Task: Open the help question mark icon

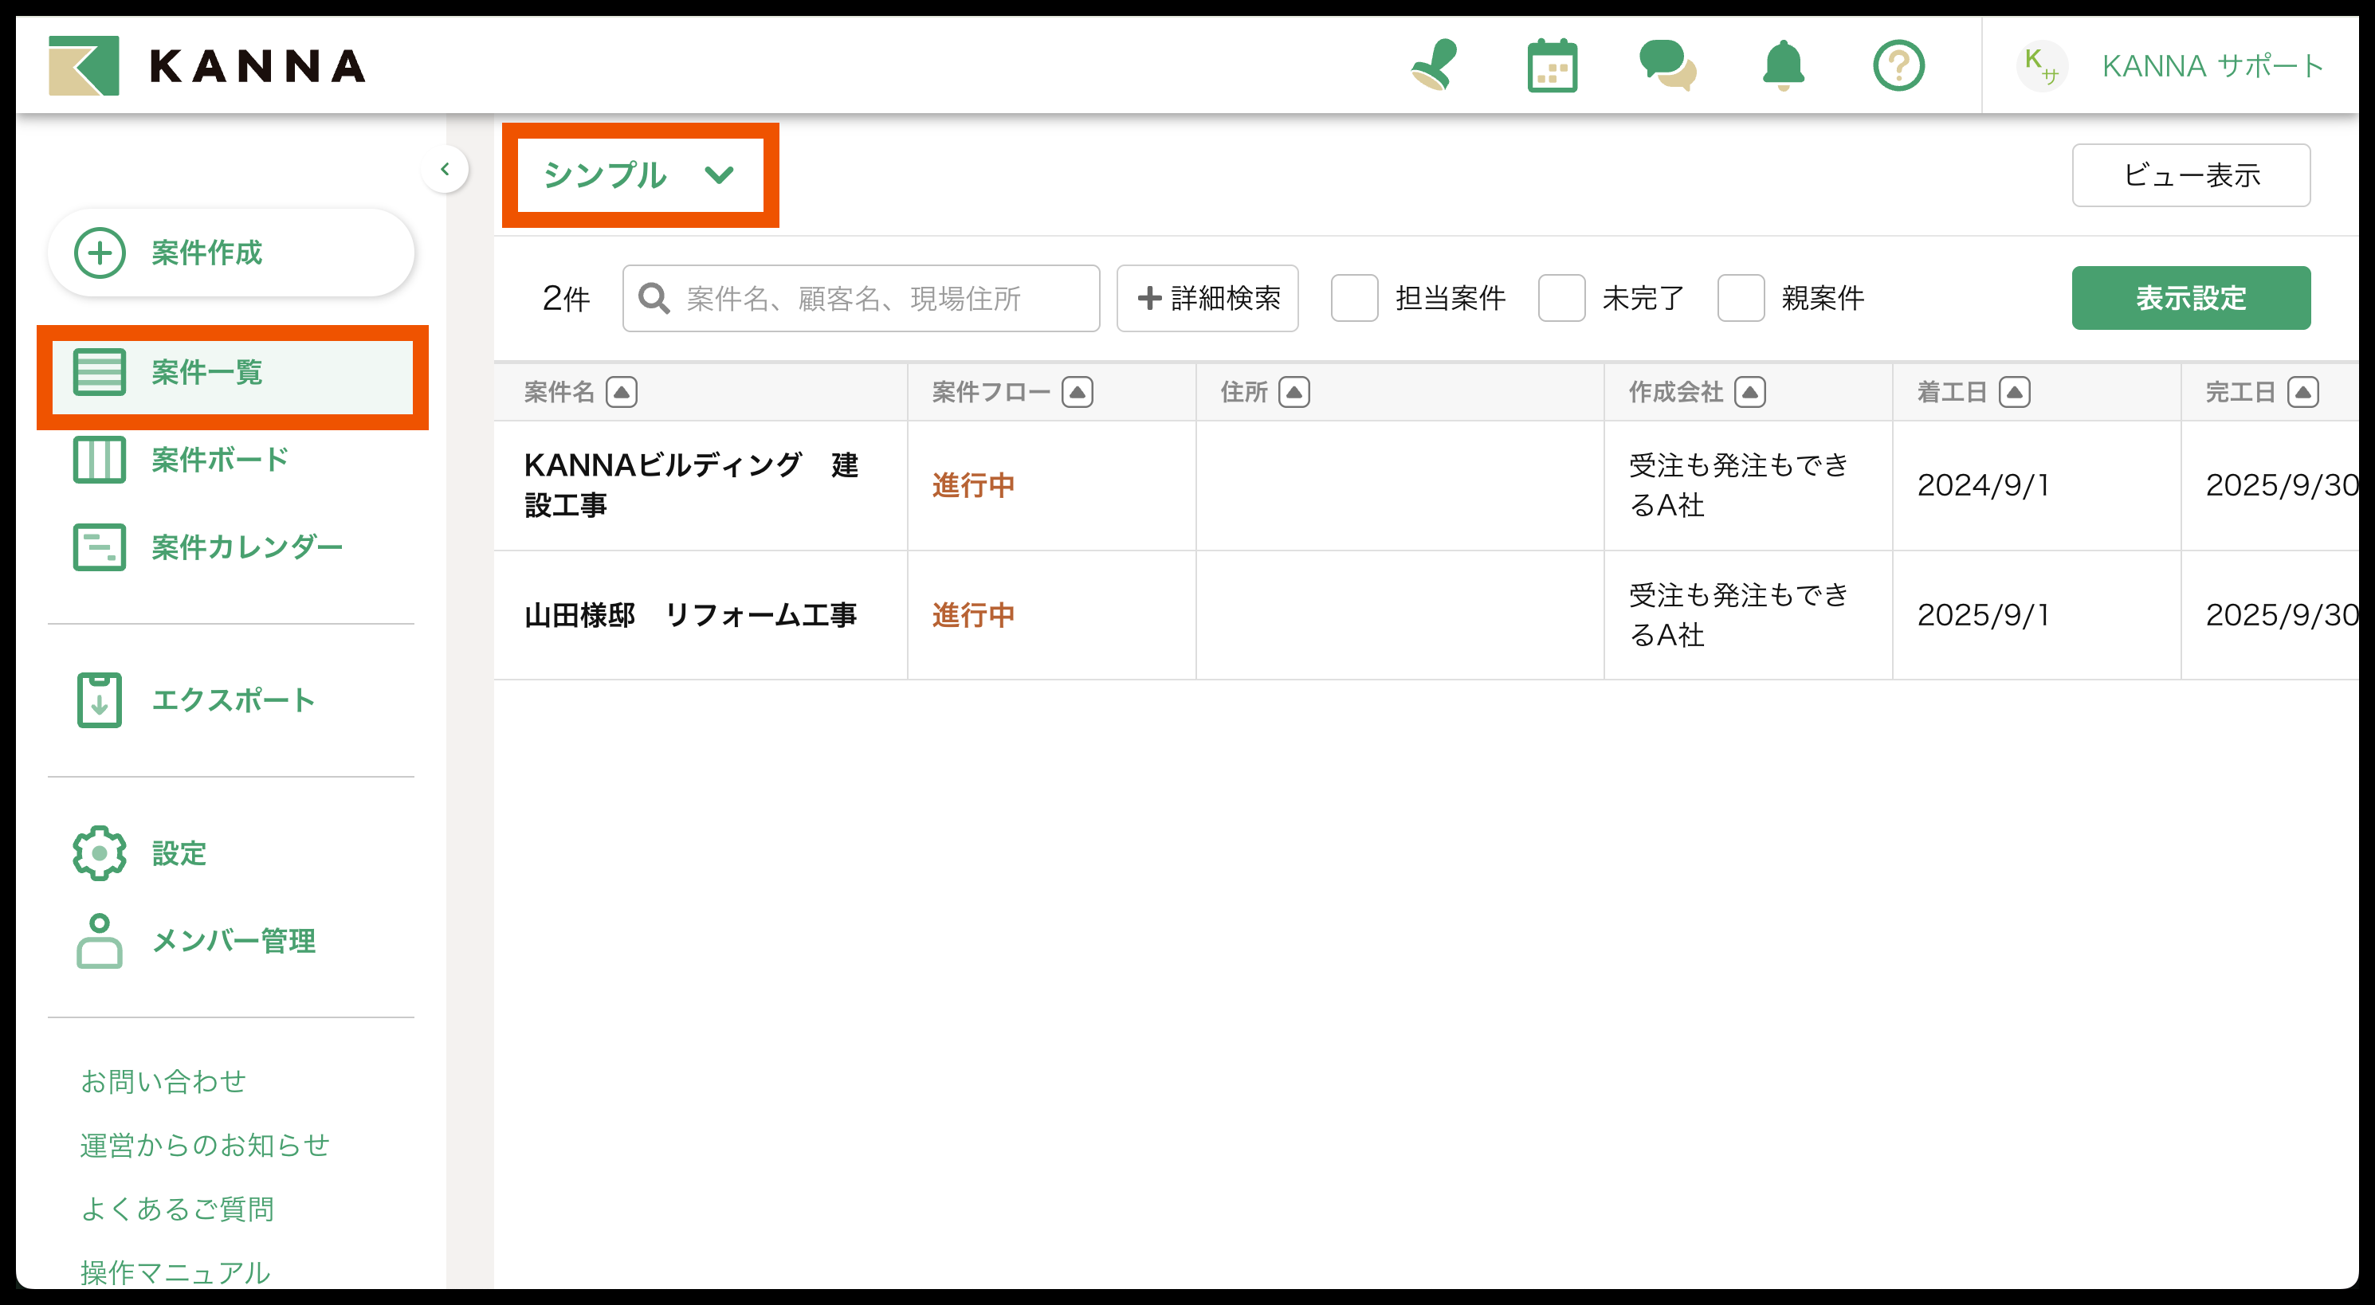Action: 1898,65
